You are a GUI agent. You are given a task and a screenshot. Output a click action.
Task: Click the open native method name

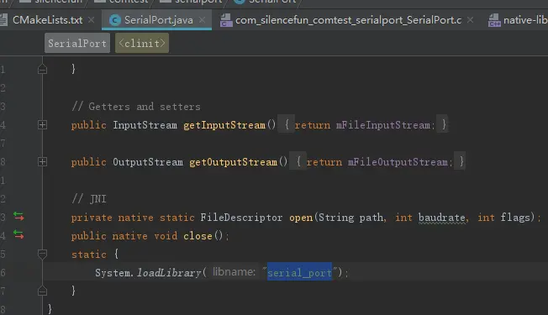point(301,218)
